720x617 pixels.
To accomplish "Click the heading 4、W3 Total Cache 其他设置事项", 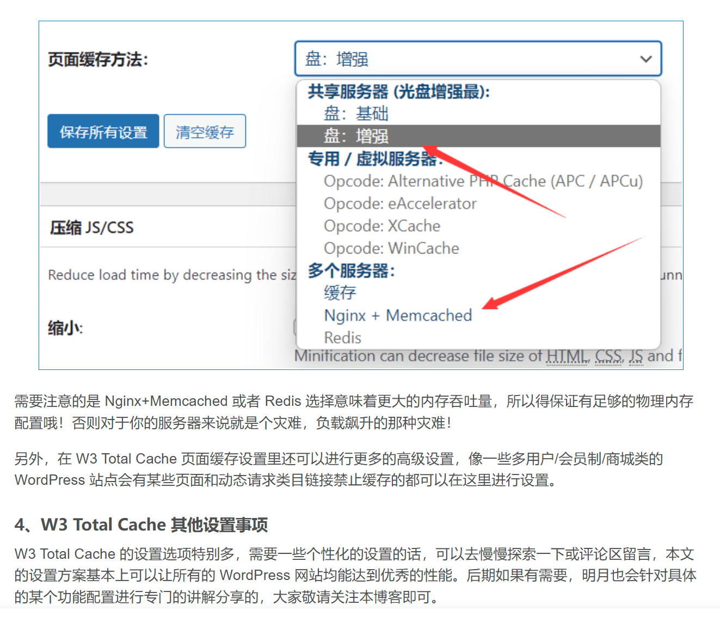I will pos(141,525).
